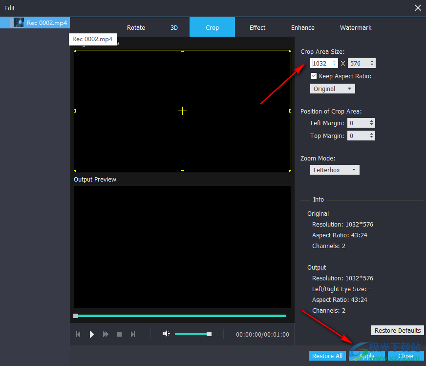The width and height of the screenshot is (426, 366).
Task: Open the Letterbox zoom mode dropdown
Action: pos(335,170)
